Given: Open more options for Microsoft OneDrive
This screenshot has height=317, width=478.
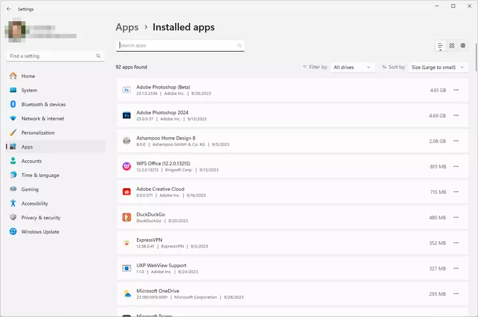Looking at the screenshot, I should coord(456,294).
